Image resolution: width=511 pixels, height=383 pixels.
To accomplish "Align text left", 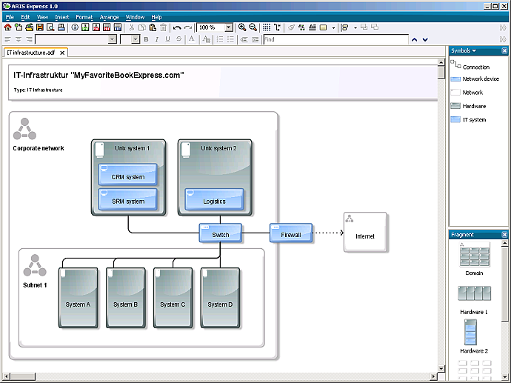I will (7, 39).
